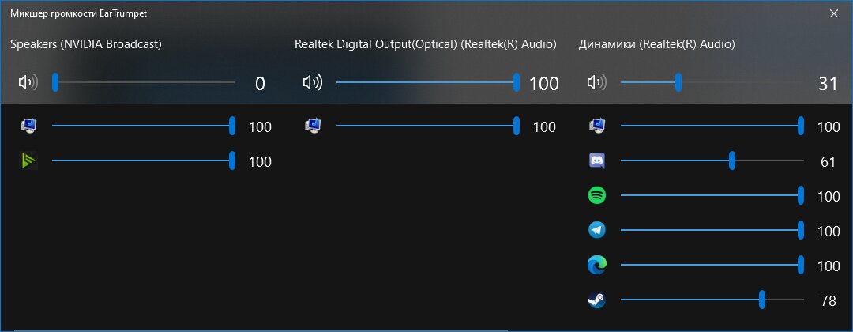Click System Sounds icon under NVIDIA Broadcast
Screen dimensions: 853x332
pos(29,126)
